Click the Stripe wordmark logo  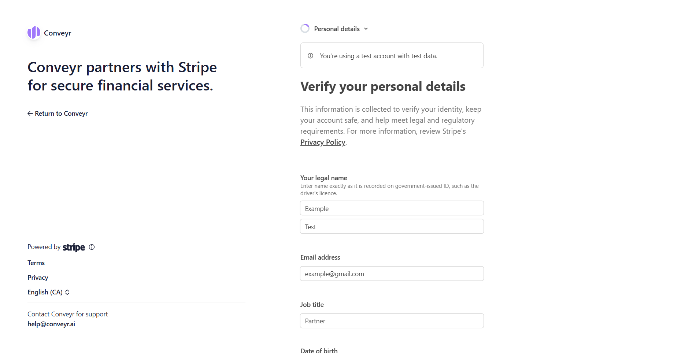[x=74, y=248]
